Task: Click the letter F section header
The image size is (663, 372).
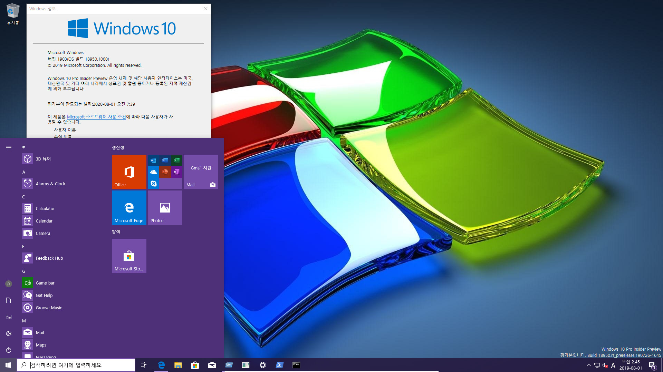Action: click(23, 246)
